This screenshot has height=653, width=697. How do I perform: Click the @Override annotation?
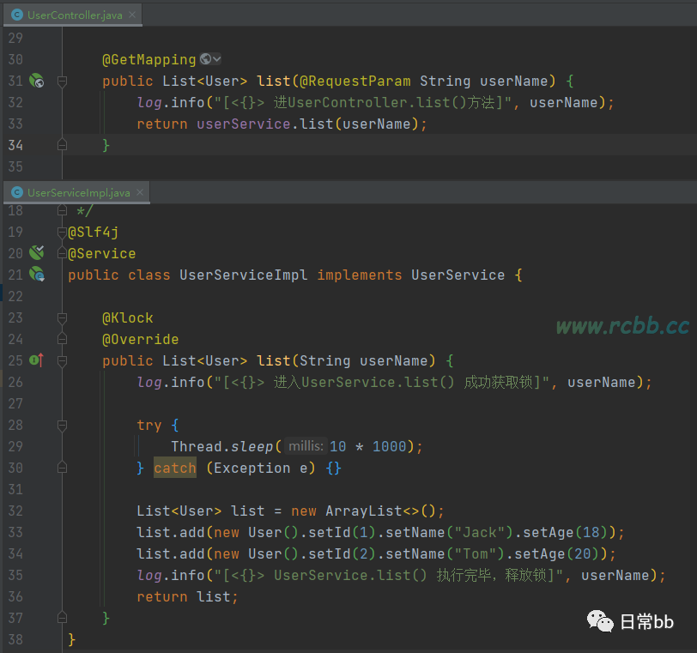point(141,340)
